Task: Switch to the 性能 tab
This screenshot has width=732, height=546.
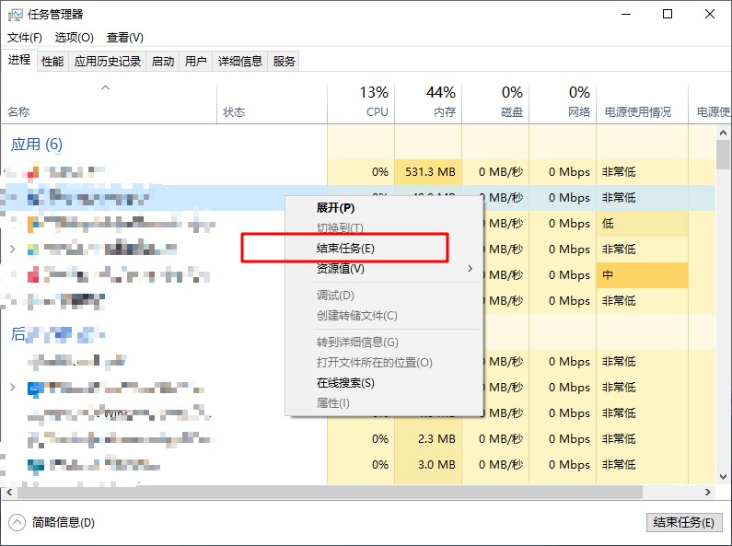Action: click(x=52, y=62)
